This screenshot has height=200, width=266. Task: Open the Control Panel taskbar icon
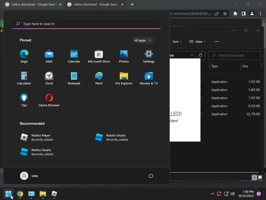click(31, 194)
